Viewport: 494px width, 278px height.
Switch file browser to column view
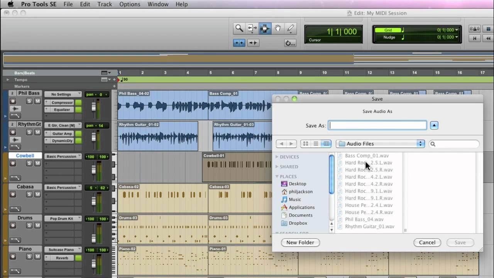(327, 144)
